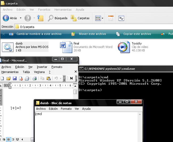Screen dimensions: 173x142
Task: Click the Open folder icon in Word toolbar
Action: tap(9, 78)
